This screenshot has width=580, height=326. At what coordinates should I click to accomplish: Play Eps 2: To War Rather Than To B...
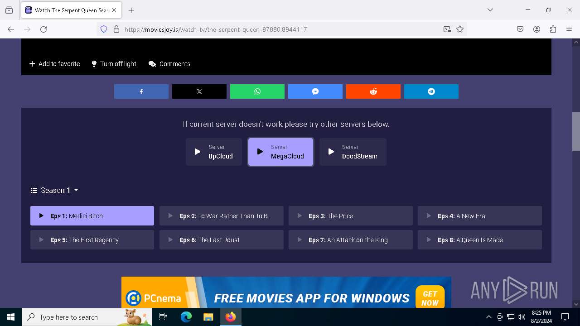click(222, 216)
